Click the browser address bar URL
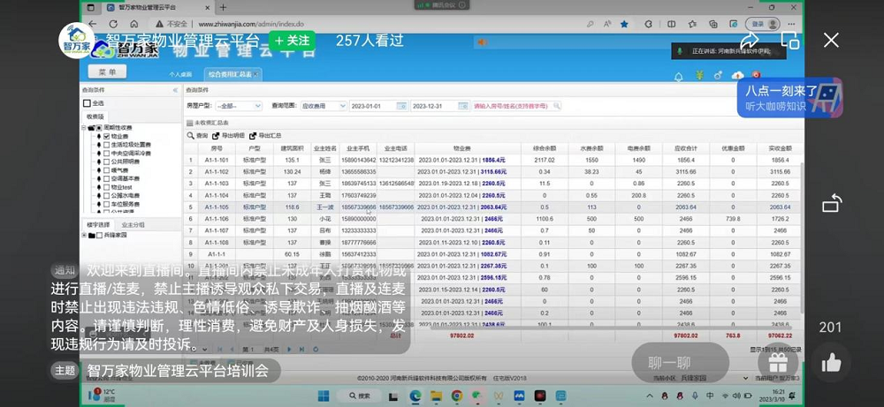884x407 pixels. click(x=251, y=24)
